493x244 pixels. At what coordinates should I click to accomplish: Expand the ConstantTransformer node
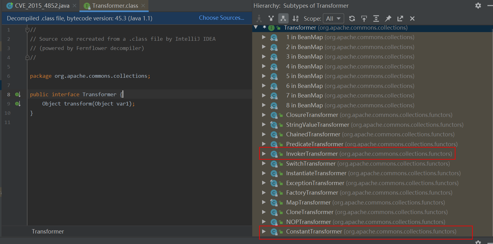coord(264,231)
